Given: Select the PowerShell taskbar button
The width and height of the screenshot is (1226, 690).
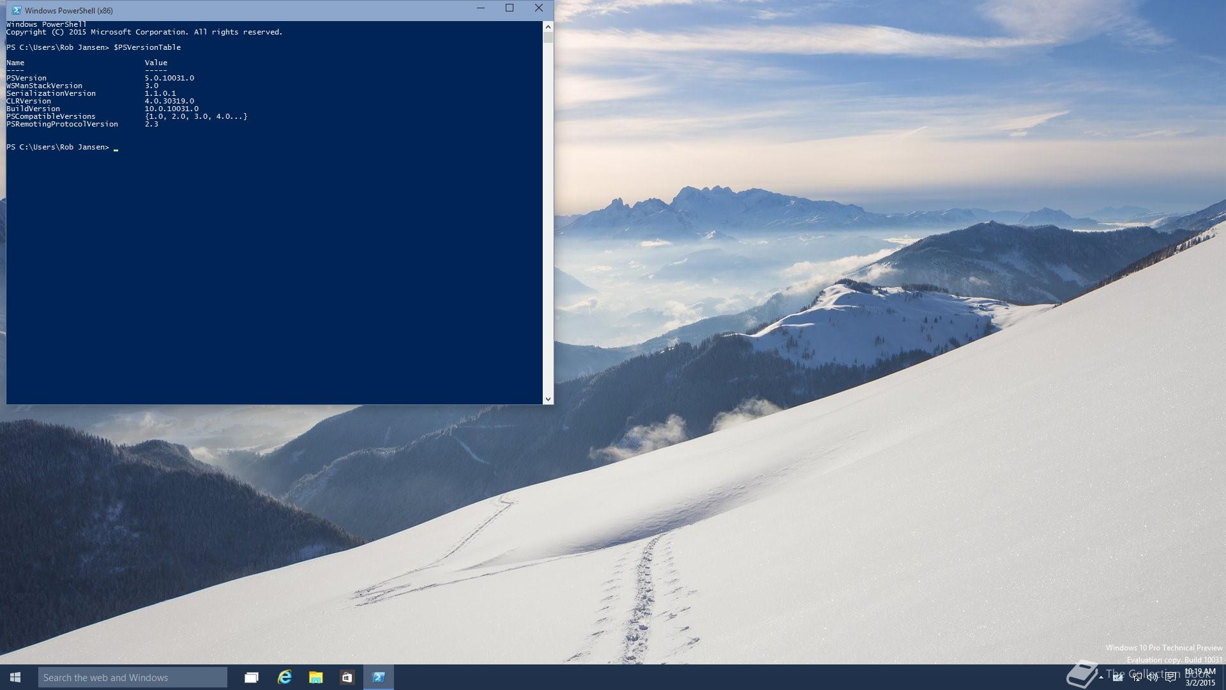Looking at the screenshot, I should click(x=379, y=677).
